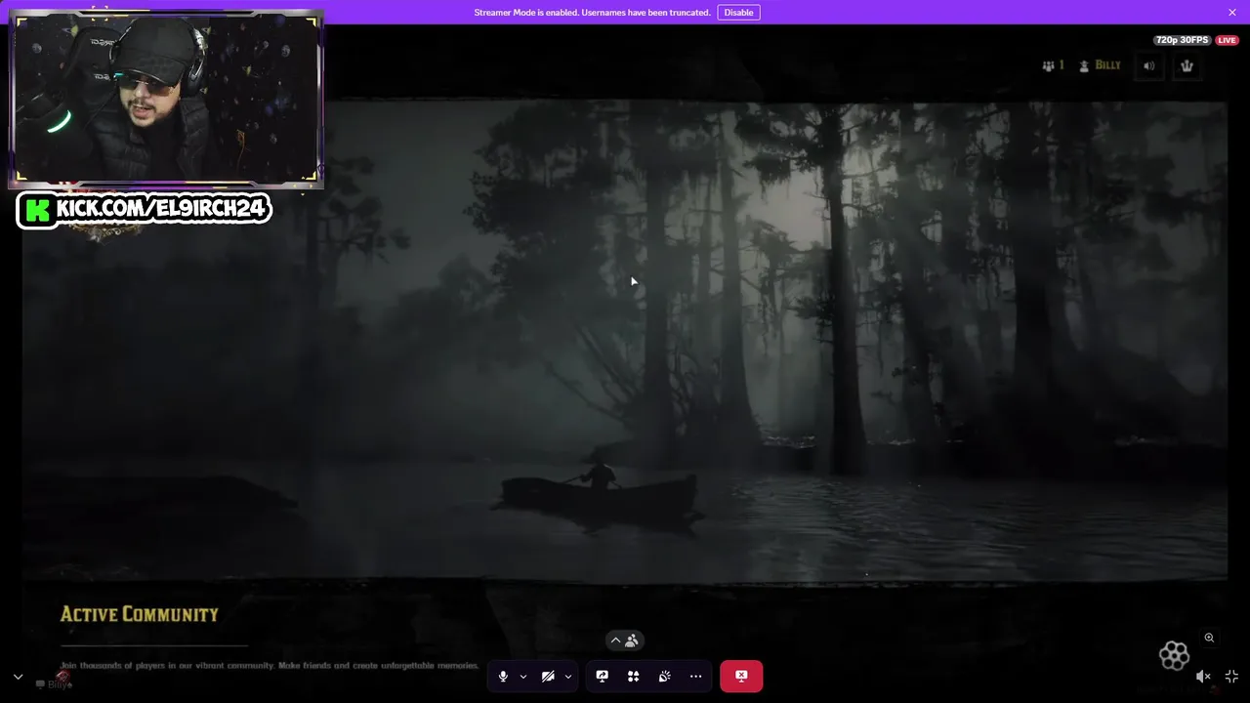Click the 'Join thousands of players' description text

click(270, 666)
